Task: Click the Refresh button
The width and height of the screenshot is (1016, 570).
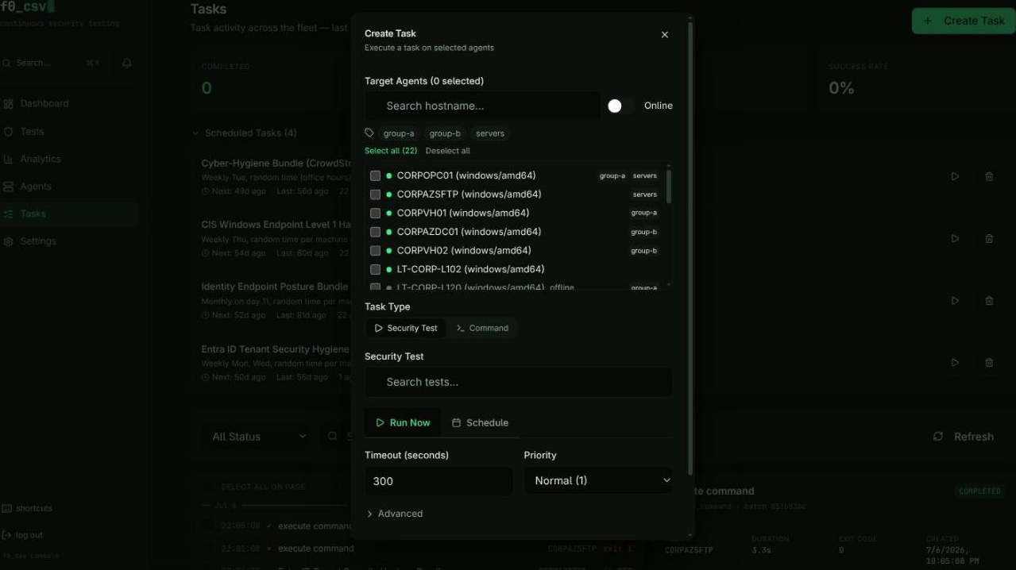Action: 963,437
